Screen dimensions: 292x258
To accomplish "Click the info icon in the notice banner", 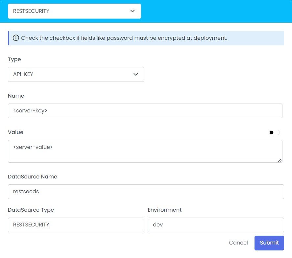I will (x=16, y=38).
